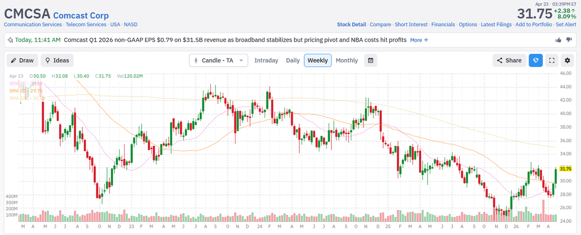This screenshot has width=581, height=235.
Task: Open the Candle - TA chart type dropdown
Action: point(219,61)
